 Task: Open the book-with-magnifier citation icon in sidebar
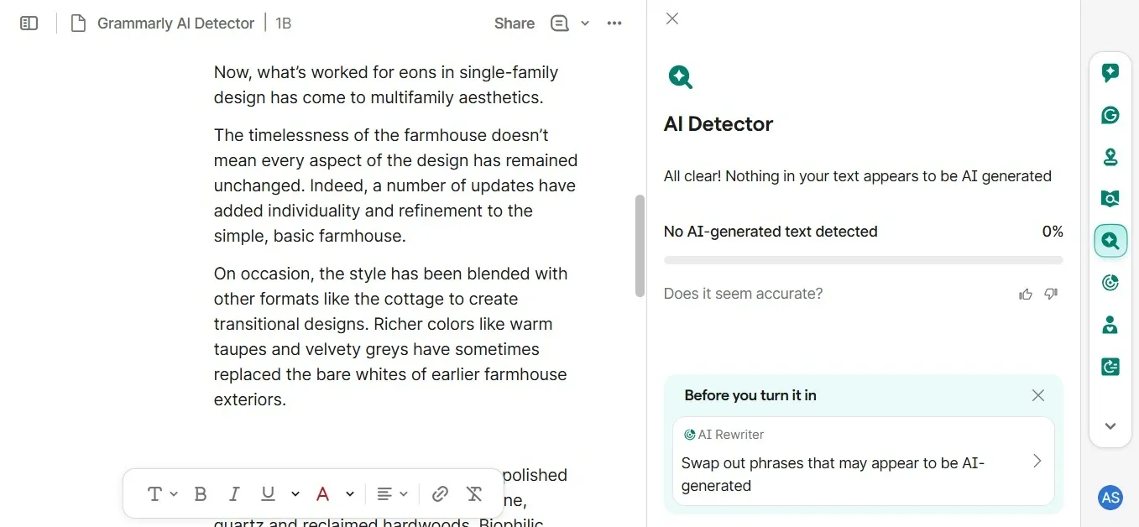[x=1110, y=199]
